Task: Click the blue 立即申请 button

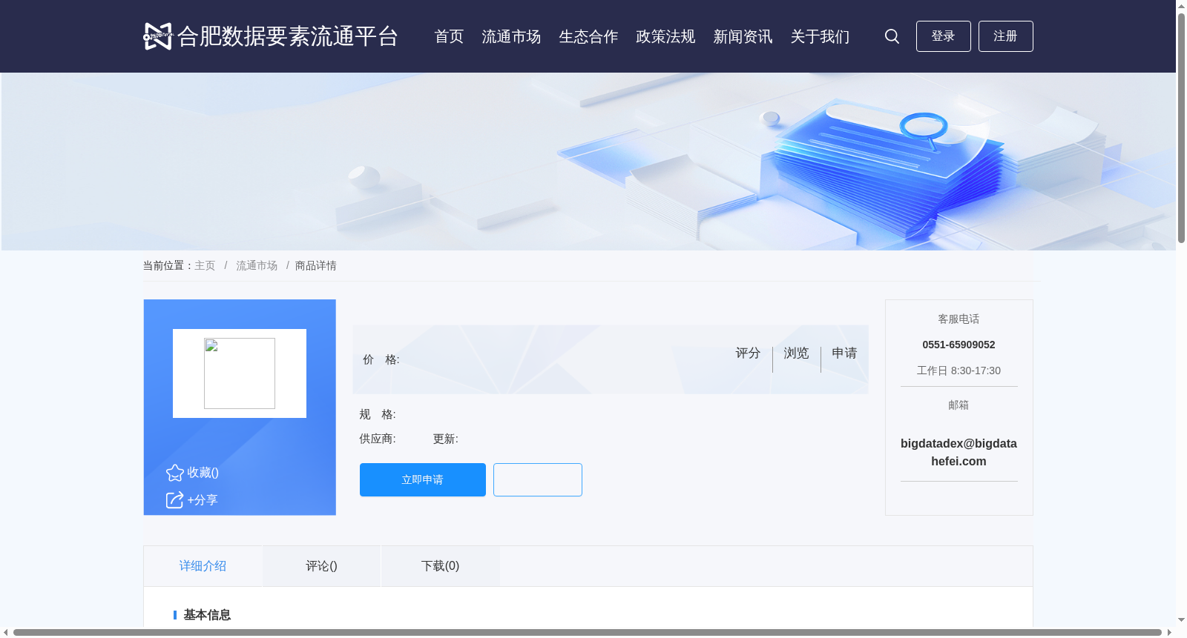Action: [x=423, y=480]
